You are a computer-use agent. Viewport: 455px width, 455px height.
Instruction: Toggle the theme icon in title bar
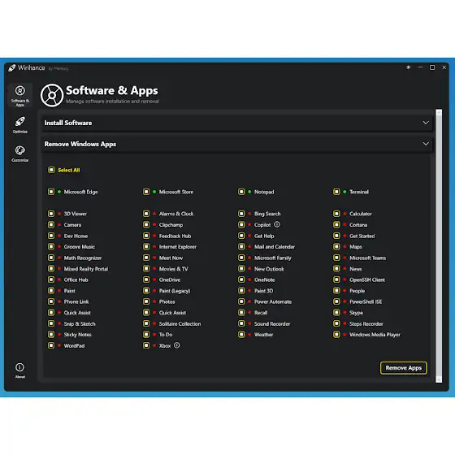coord(408,67)
